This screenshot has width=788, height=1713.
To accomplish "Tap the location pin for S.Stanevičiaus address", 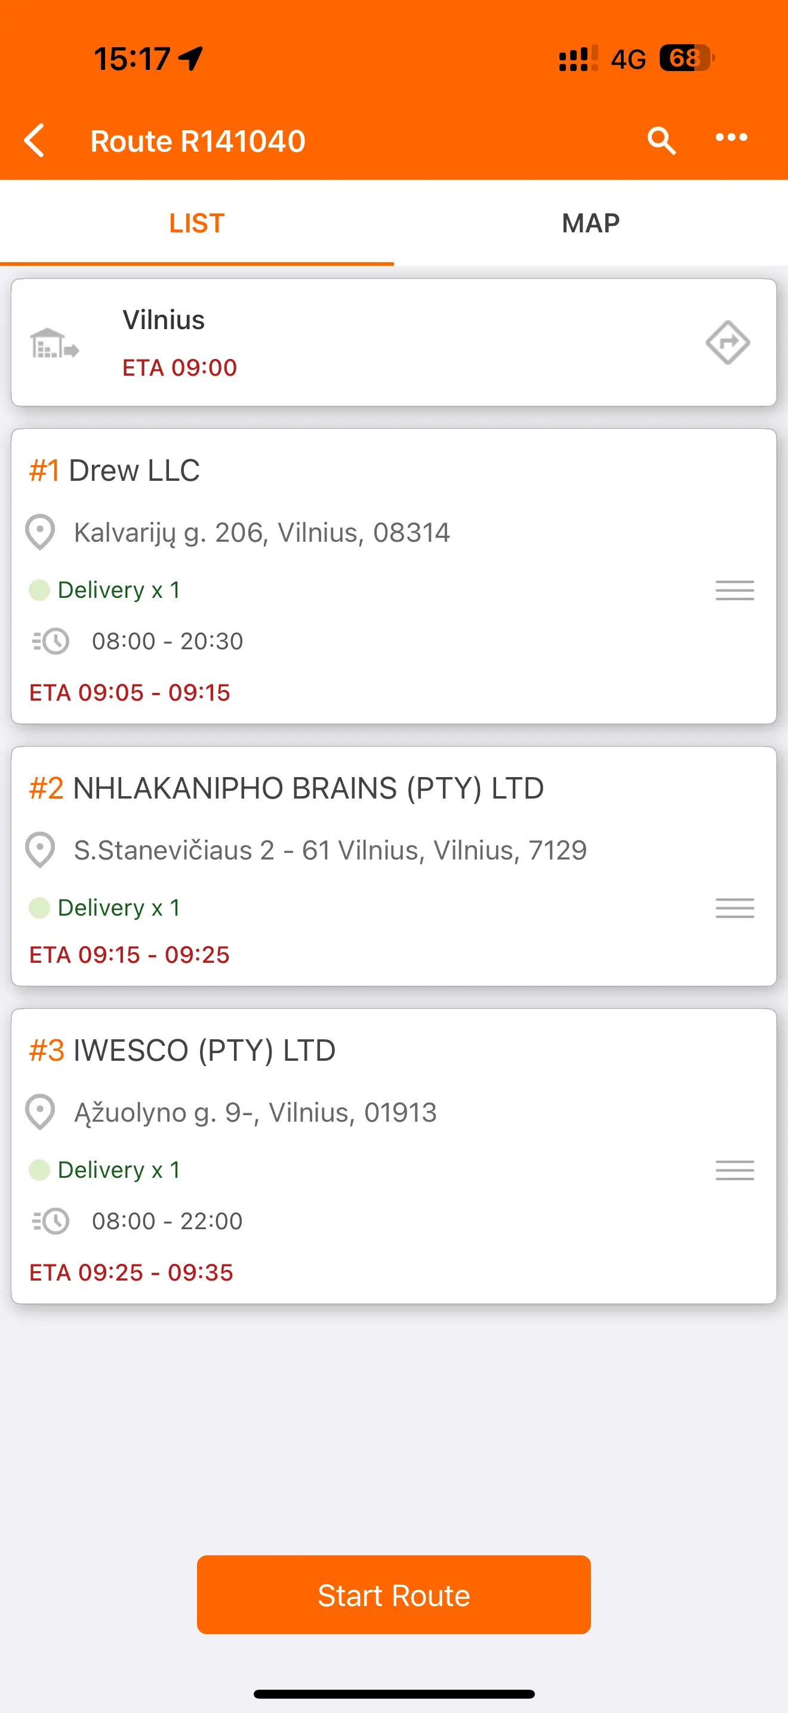I will point(40,851).
